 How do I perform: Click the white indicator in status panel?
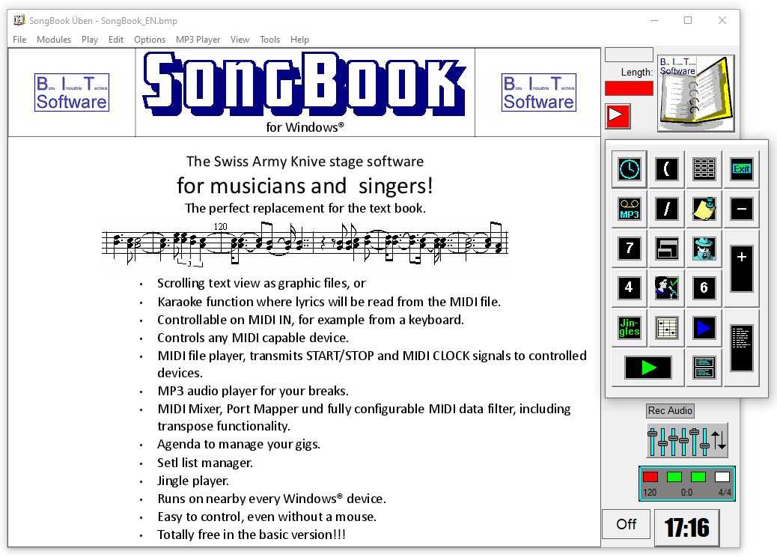722,477
